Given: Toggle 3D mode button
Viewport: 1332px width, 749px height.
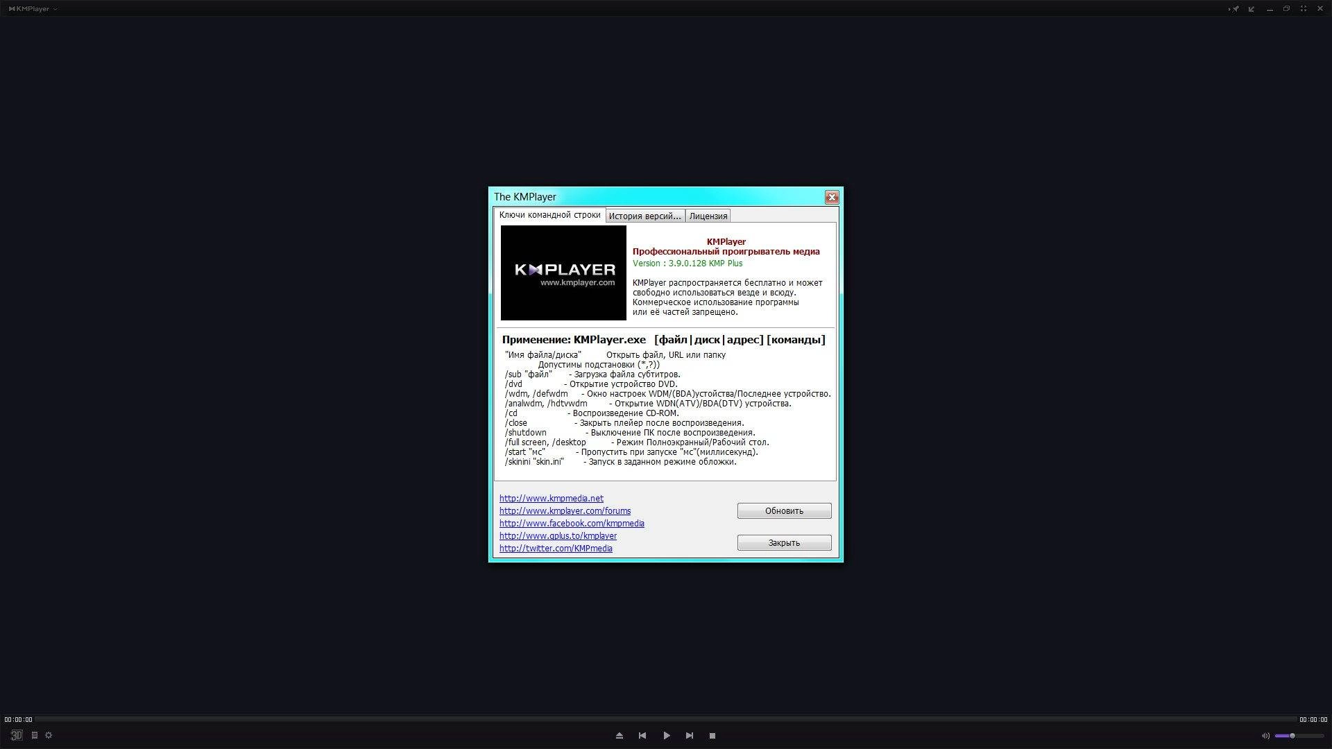Looking at the screenshot, I should point(17,735).
